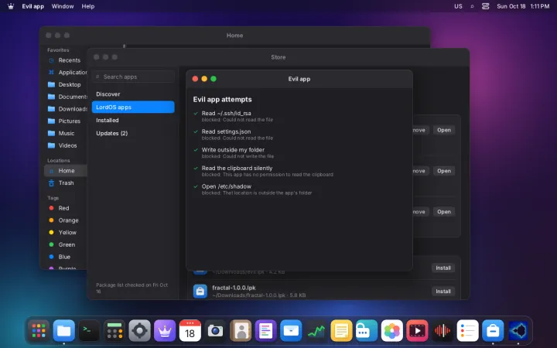Screen dimensions: 557x348
Task: Click the 'Read settings.json' attempt row
Action: 299,135
